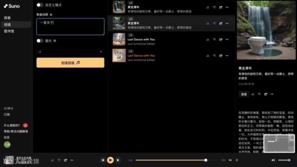Click the 黄金瀑布 heading in details panel
The width and height of the screenshot is (297, 167).
coord(245,68)
